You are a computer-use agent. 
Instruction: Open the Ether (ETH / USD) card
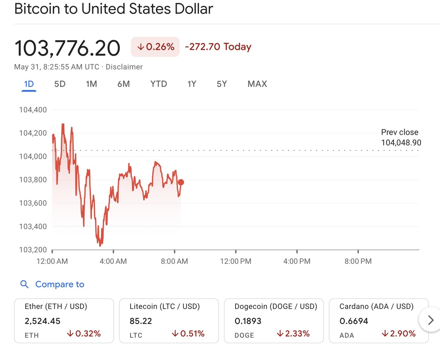(x=64, y=321)
